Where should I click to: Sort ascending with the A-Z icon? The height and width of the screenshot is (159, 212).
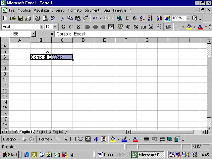(x=142, y=18)
